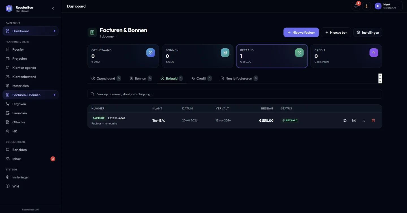Open Dashboard in the sidebar
Viewport: 407px width, 213px height.
click(31, 31)
